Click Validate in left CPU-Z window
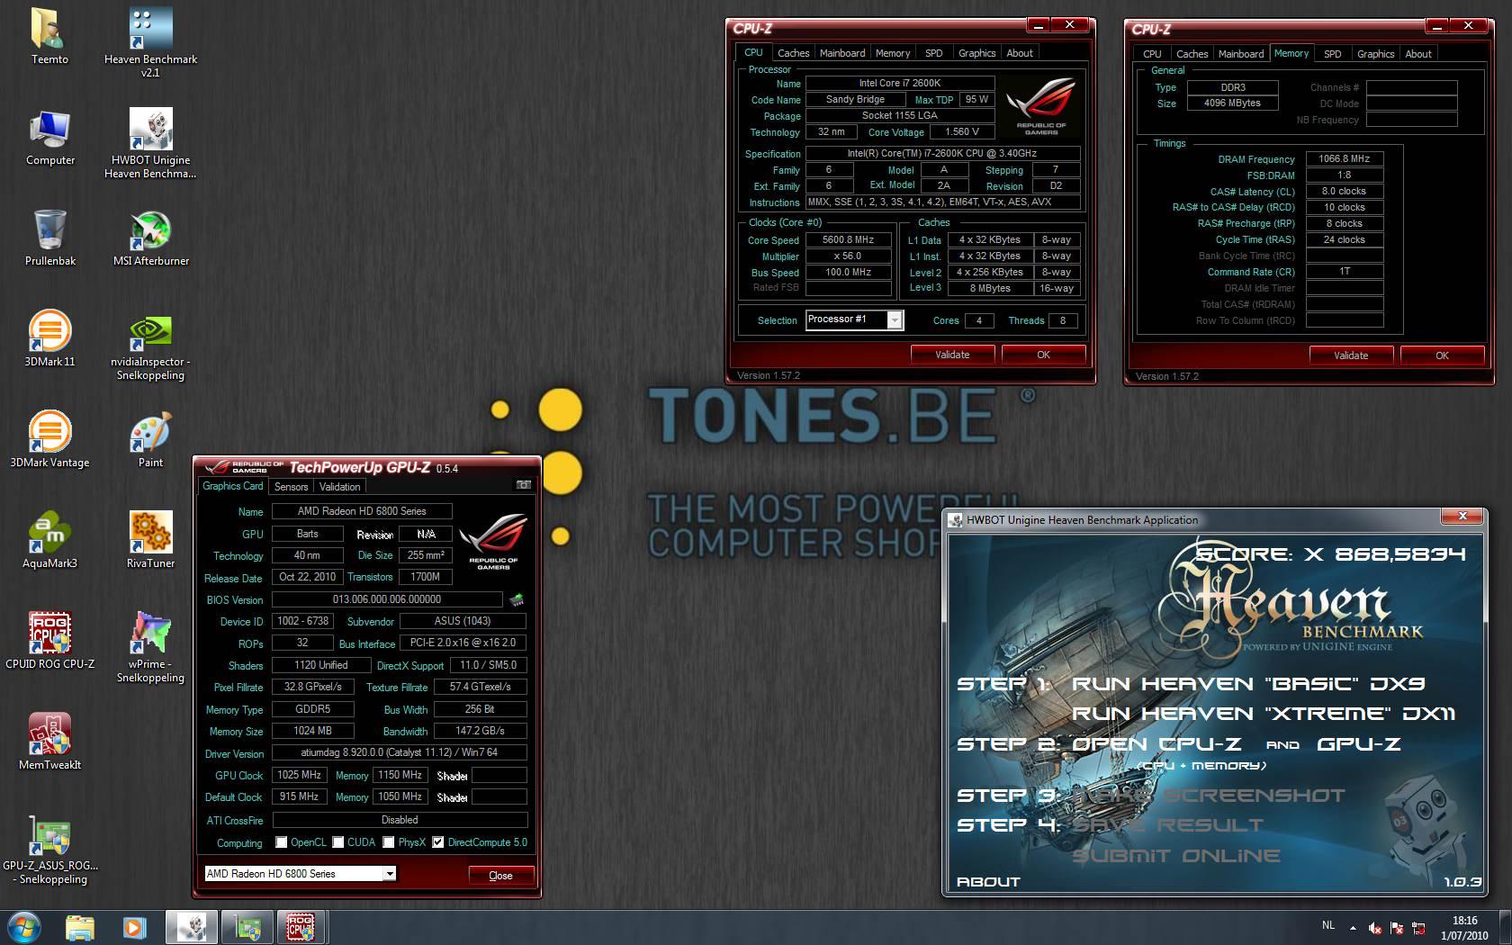Screen dimensions: 1512x945 952,355
